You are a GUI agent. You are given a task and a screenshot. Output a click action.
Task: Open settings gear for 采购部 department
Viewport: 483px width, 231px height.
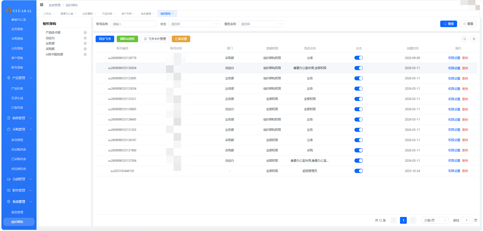coord(85,49)
